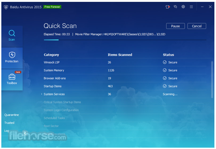
Task: Click Critical System Startup Items row
Action: click(x=125, y=102)
